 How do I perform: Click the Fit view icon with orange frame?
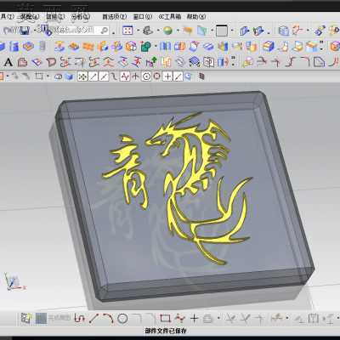[127, 31]
